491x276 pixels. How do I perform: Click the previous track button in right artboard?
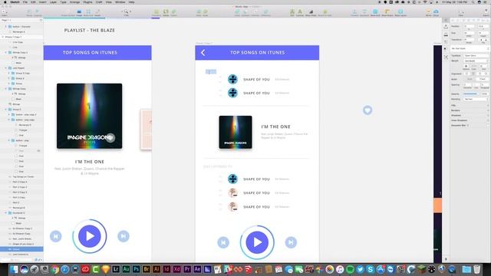pyautogui.click(x=223, y=242)
